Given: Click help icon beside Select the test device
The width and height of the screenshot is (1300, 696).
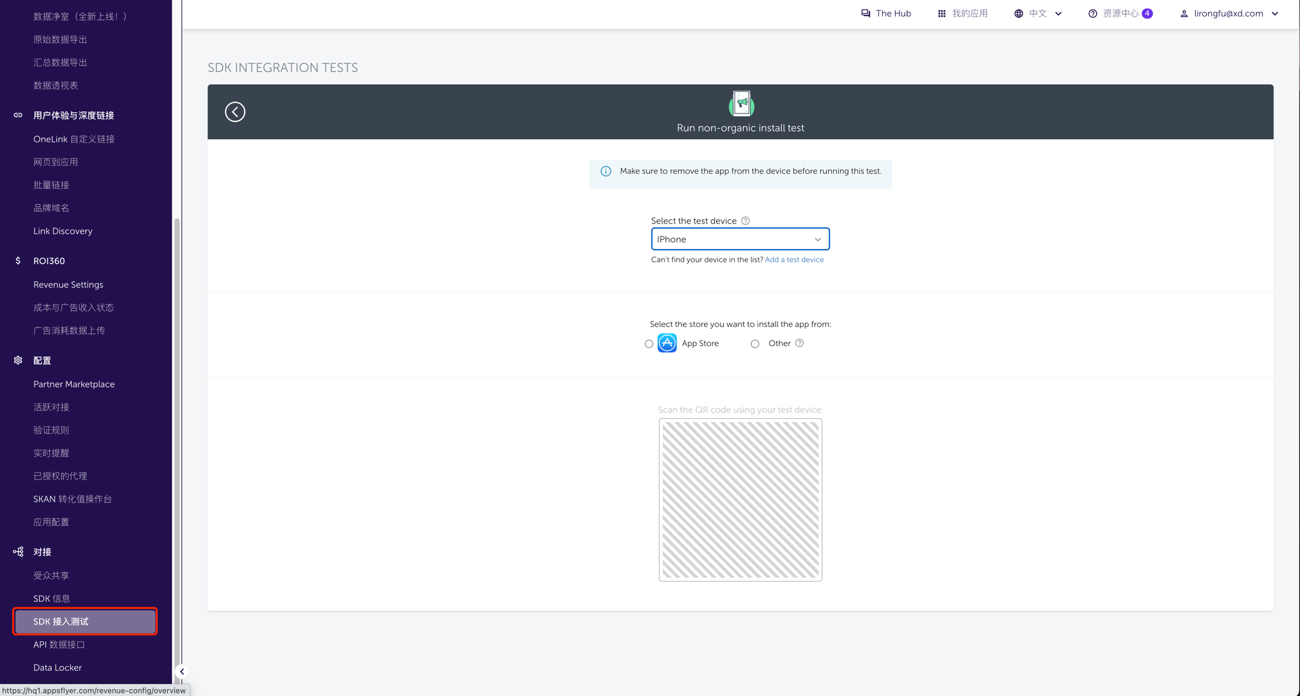Looking at the screenshot, I should point(746,221).
